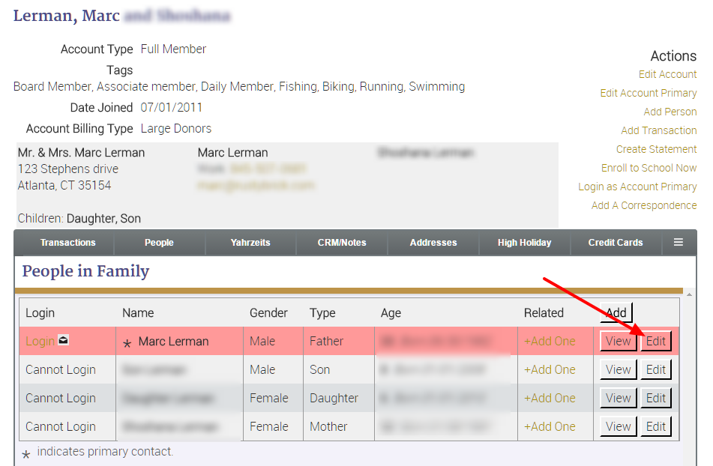
Task: Click Enroll to School Now
Action: (x=648, y=167)
